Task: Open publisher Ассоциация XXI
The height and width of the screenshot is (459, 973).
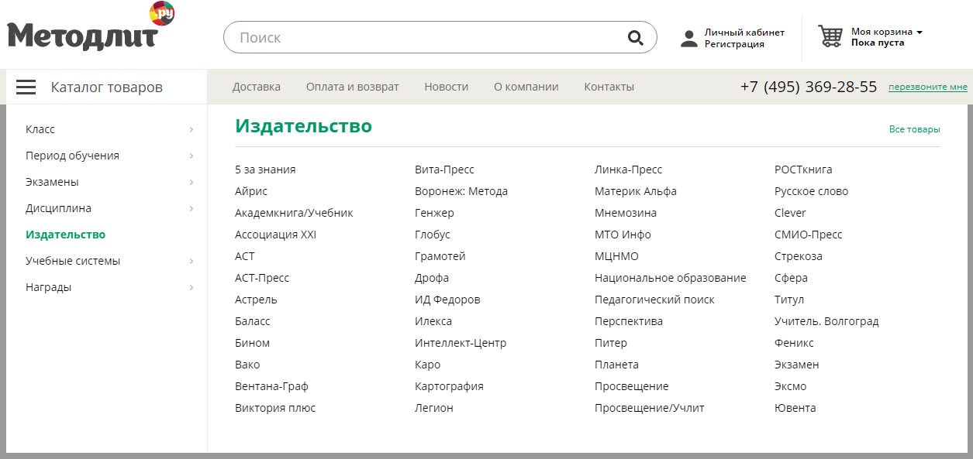Action: click(x=276, y=235)
